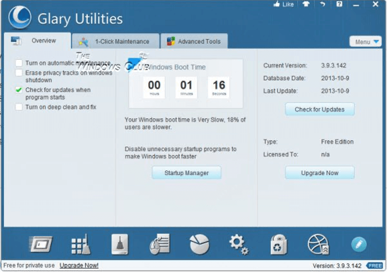Click the Upgrade Now button
The height and width of the screenshot is (276, 392).
point(319,173)
